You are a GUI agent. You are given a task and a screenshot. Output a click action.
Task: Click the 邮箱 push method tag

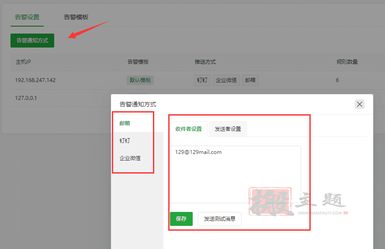coord(250,80)
